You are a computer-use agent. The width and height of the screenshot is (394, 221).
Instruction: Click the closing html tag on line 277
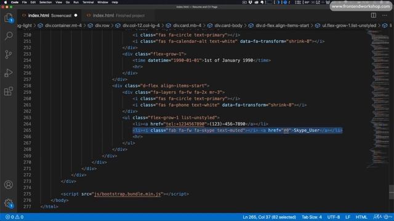(x=49, y=207)
